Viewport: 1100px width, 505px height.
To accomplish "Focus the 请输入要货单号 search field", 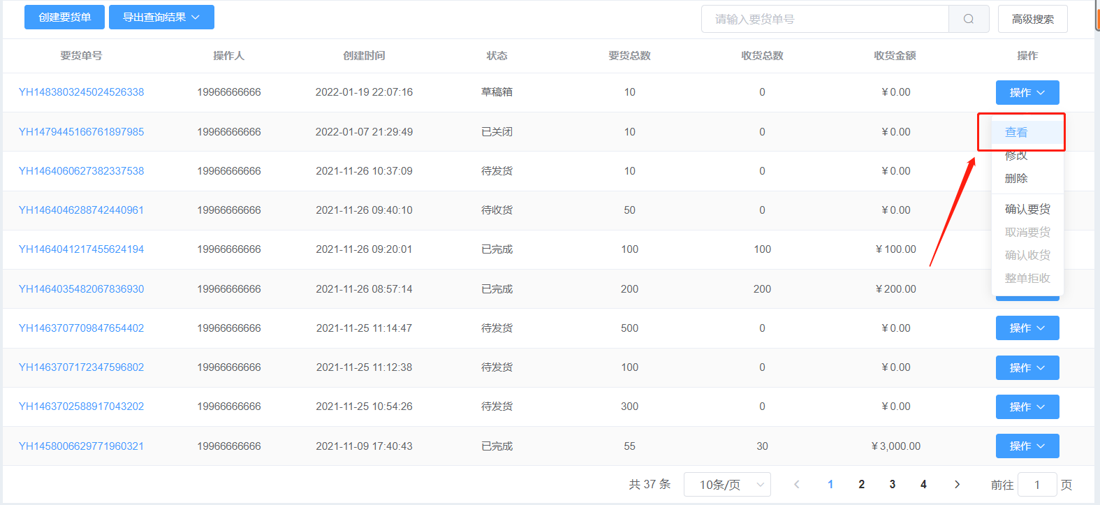I will (x=825, y=19).
